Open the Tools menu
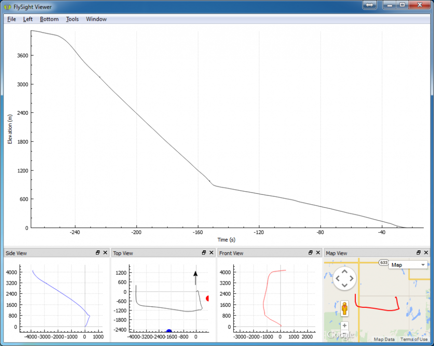The width and height of the screenshot is (434, 346). pyautogui.click(x=72, y=19)
